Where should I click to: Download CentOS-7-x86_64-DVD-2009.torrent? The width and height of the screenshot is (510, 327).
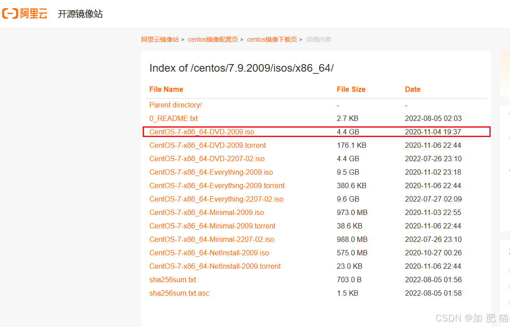pyautogui.click(x=208, y=146)
